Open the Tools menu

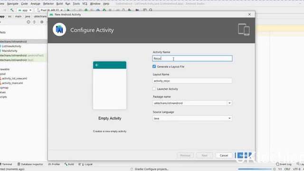76,4
